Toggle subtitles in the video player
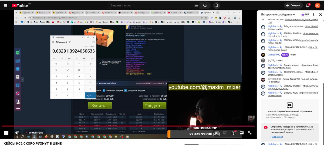Screen dimensions: 324x145 225,133
